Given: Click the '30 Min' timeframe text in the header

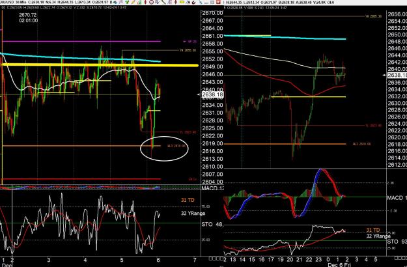Looking at the screenshot, I should [20, 3].
